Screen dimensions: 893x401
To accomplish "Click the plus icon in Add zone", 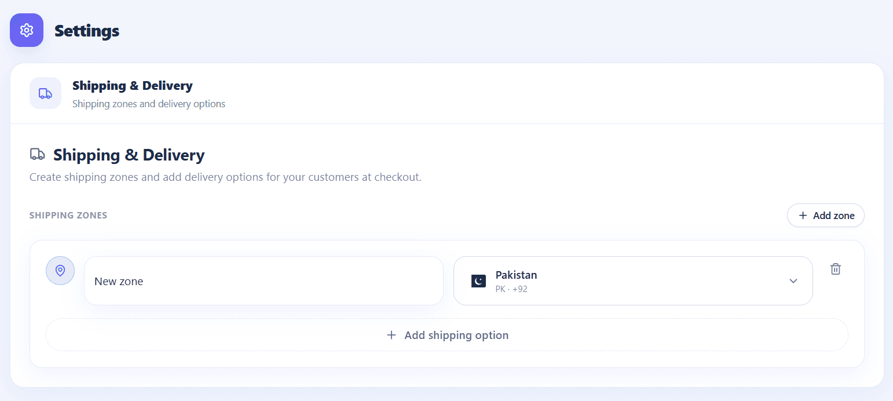I will coord(803,215).
